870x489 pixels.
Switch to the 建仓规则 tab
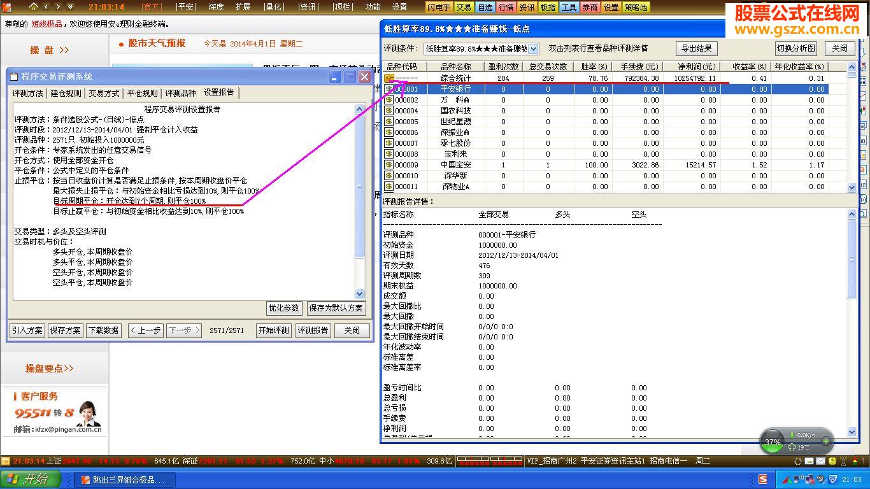click(x=66, y=94)
